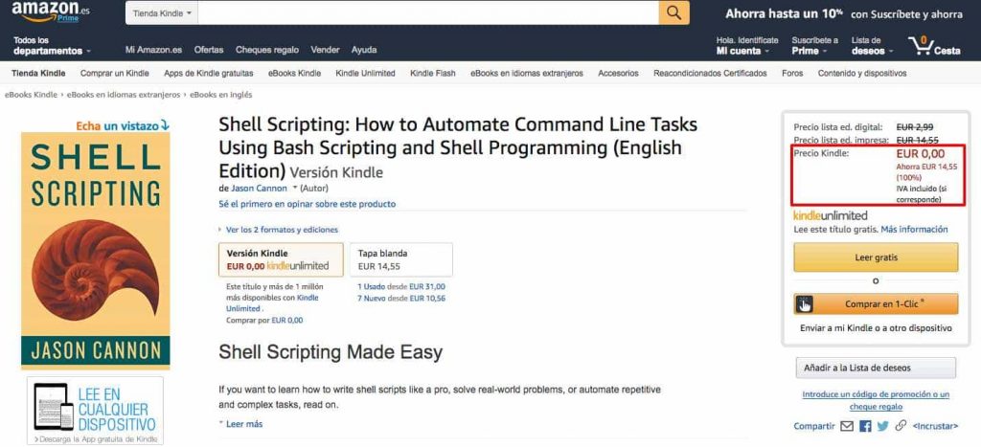981x447 pixels.
Task: Open Cheques regalo menu item
Action: [267, 50]
